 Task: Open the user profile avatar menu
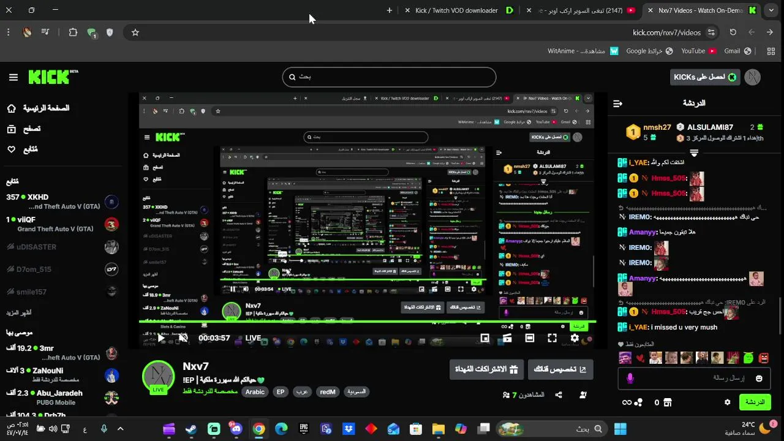pyautogui.click(x=753, y=77)
